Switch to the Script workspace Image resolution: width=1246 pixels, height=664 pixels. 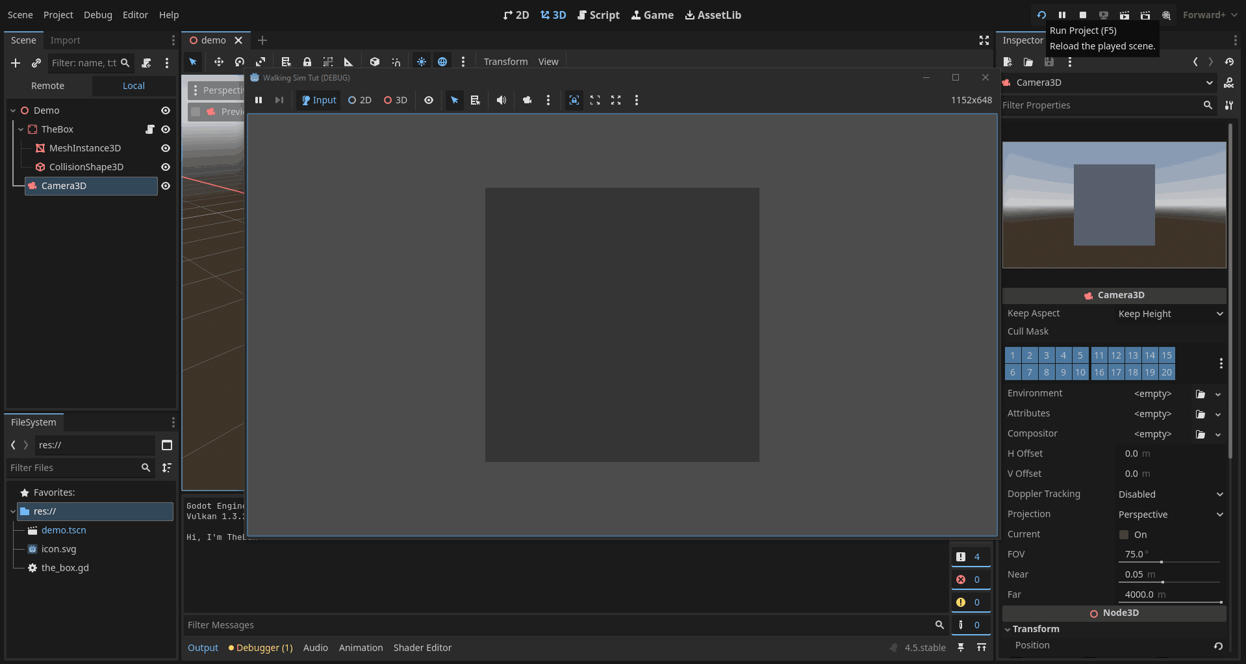598,15
